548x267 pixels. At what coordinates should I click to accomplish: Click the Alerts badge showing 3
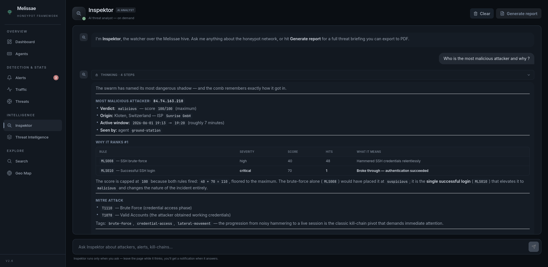(x=56, y=78)
